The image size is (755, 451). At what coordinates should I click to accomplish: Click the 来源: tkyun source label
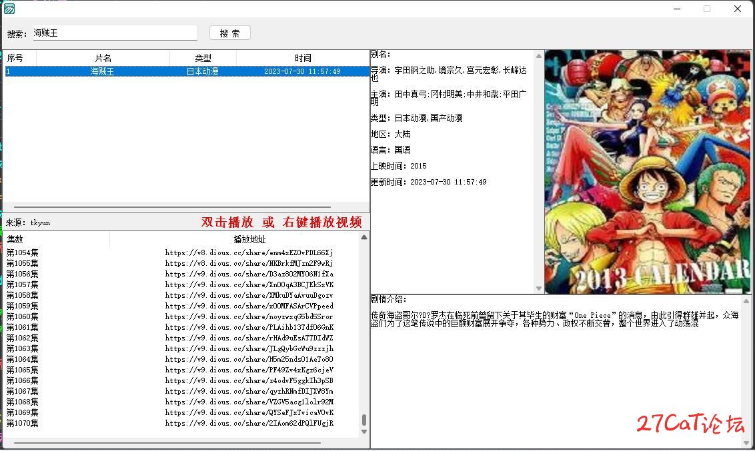28,223
